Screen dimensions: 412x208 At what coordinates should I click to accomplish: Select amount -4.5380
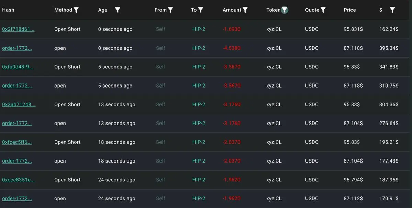click(x=231, y=48)
